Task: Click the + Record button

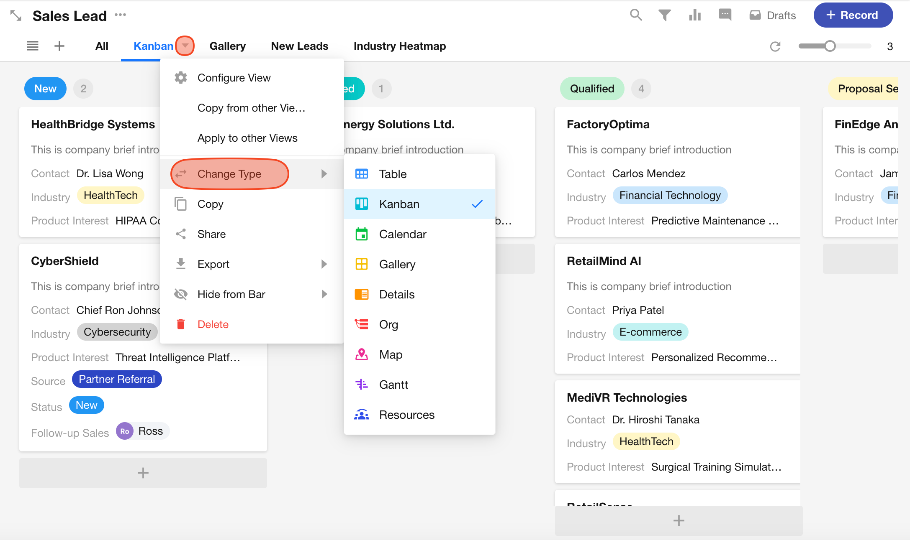Action: coord(853,15)
